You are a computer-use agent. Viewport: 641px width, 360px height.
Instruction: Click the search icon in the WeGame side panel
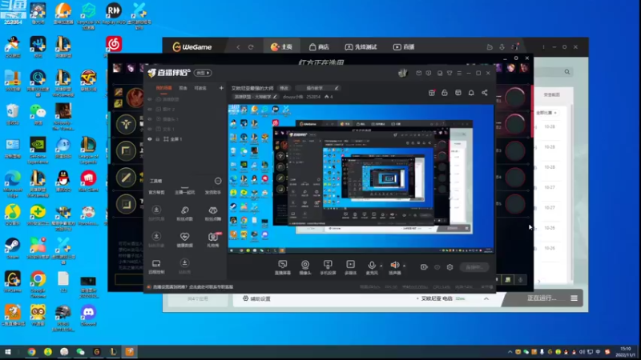tap(567, 72)
